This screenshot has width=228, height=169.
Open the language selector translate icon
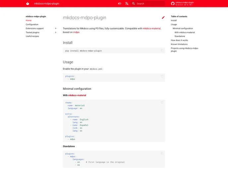point(127,4)
